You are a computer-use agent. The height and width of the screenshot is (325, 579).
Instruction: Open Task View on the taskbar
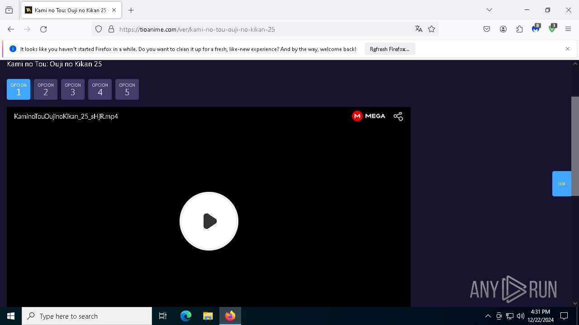click(x=163, y=316)
